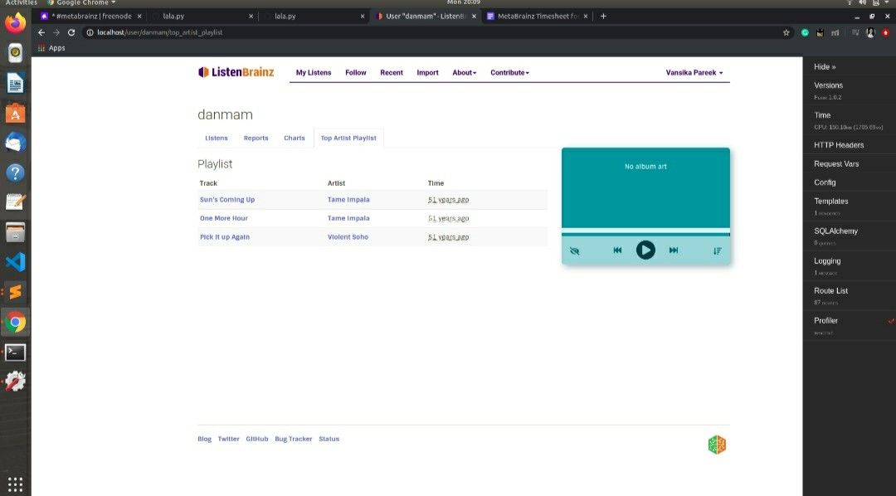Reload the page
Screen dimensions: 896x496
click(x=71, y=32)
